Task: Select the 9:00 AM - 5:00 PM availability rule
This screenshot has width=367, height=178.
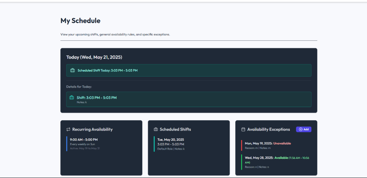Action: pyautogui.click(x=102, y=144)
